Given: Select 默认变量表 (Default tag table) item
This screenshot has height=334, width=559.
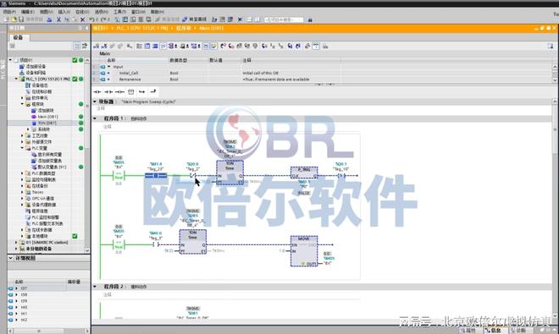Looking at the screenshot, I should pos(52,167).
